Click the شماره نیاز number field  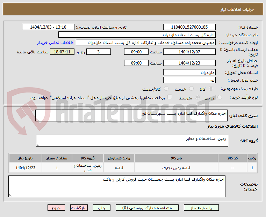(189, 27)
